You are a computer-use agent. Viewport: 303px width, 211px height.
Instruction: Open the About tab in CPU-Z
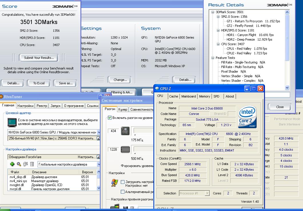pyautogui.click(x=229, y=96)
